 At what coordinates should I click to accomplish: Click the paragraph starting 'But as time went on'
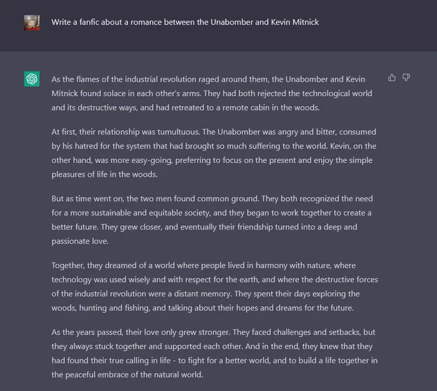point(212,220)
